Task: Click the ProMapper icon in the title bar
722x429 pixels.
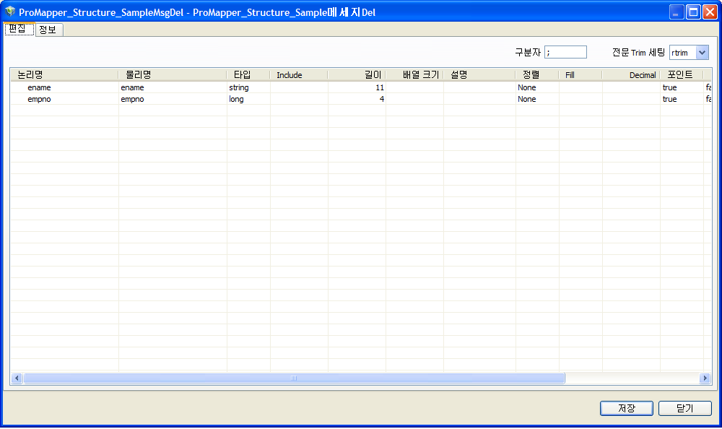Action: click(9, 11)
